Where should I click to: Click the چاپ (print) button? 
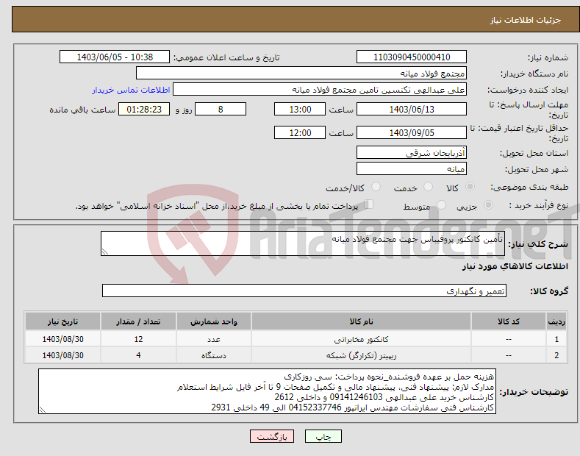point(323,437)
